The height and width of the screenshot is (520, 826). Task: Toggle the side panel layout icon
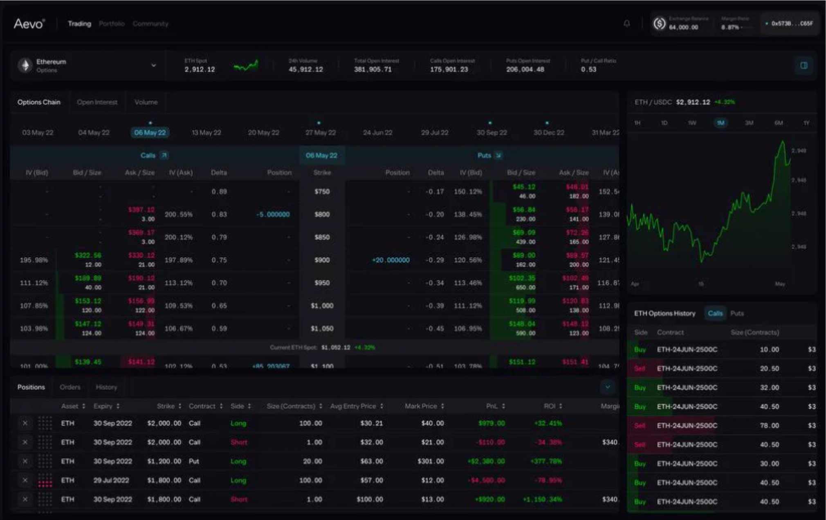click(x=804, y=65)
